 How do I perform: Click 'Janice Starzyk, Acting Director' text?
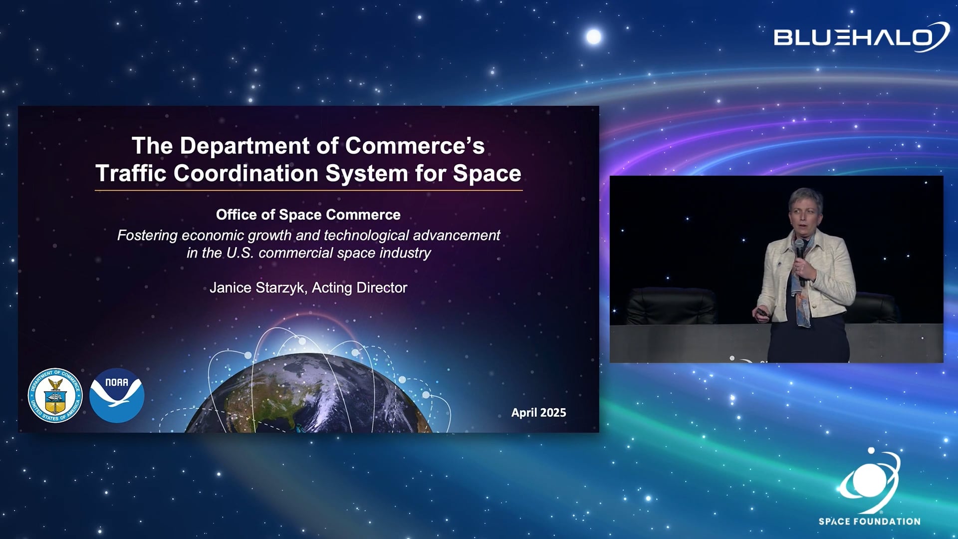tap(308, 287)
